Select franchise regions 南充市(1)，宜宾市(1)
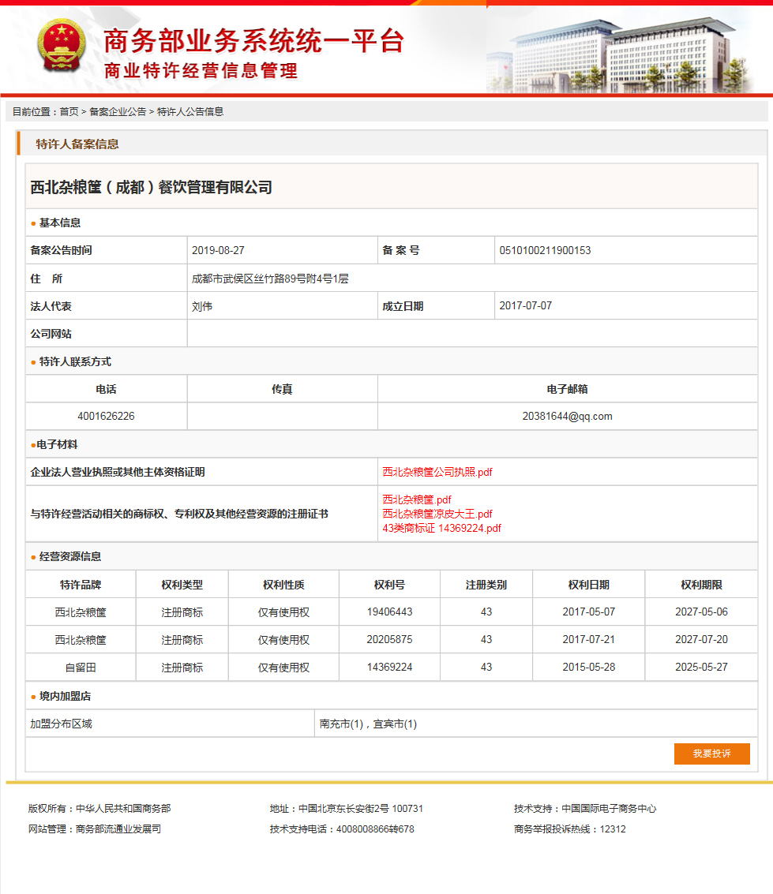Image resolution: width=773 pixels, height=894 pixels. 368,724
